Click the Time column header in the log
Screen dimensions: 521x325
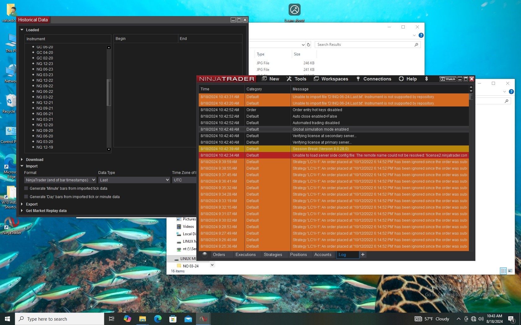point(221,89)
